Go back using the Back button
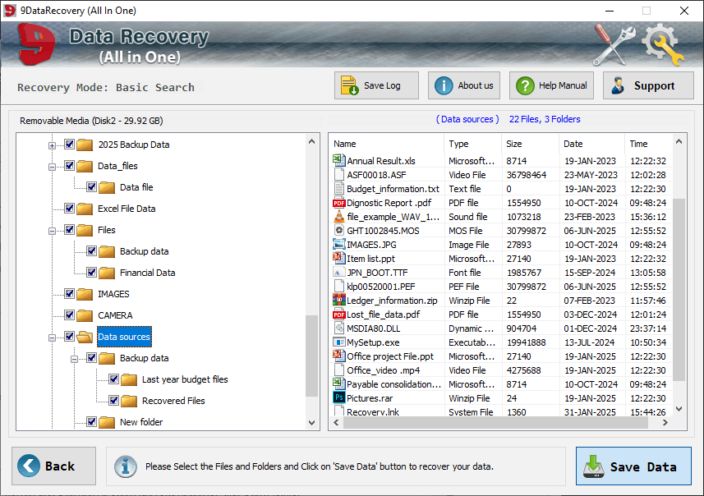 pos(54,466)
